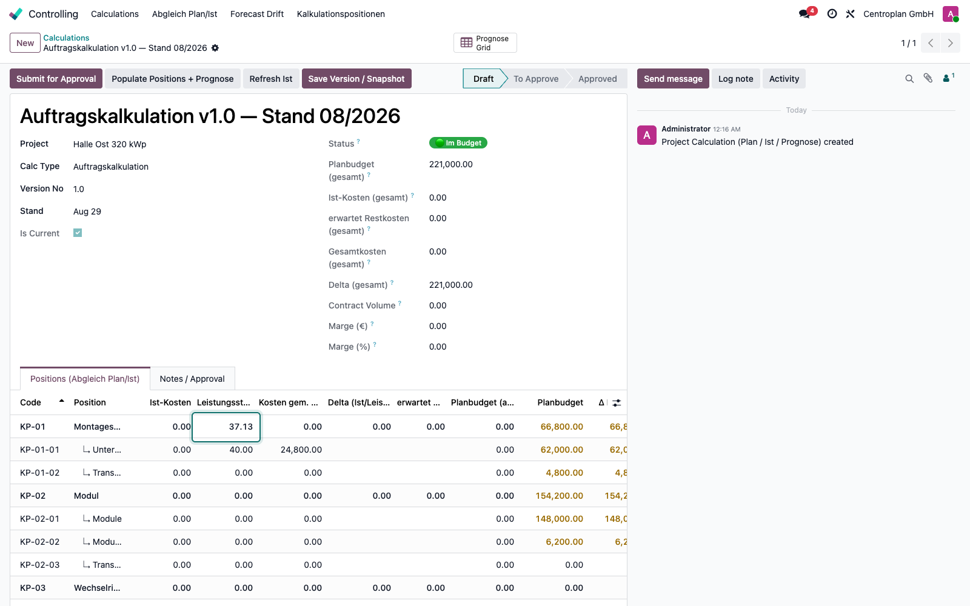The width and height of the screenshot is (970, 606).
Task: Go to the previous record arrow
Action: click(x=931, y=43)
